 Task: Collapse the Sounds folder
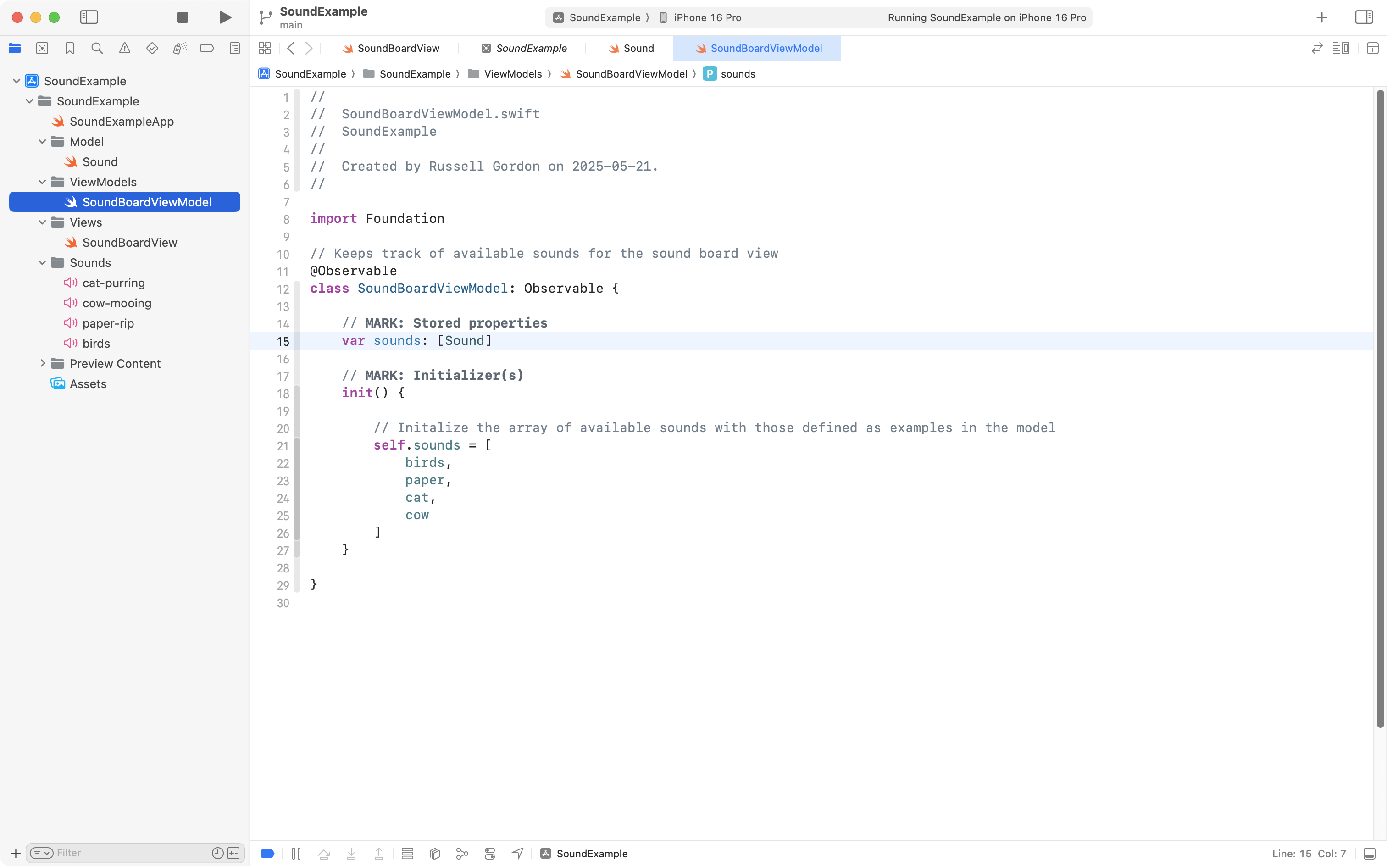42,263
